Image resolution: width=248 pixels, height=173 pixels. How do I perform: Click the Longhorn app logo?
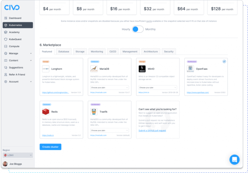click(x=46, y=69)
